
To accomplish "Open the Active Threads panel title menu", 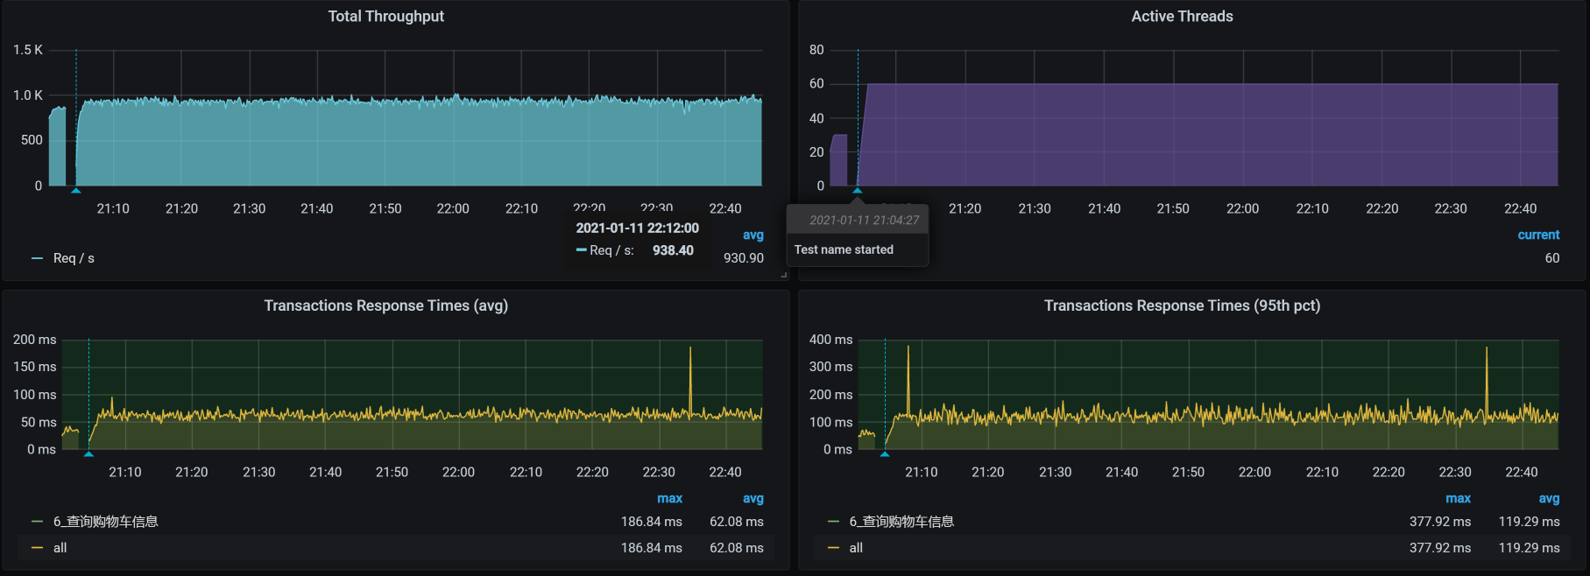I will [x=1182, y=16].
